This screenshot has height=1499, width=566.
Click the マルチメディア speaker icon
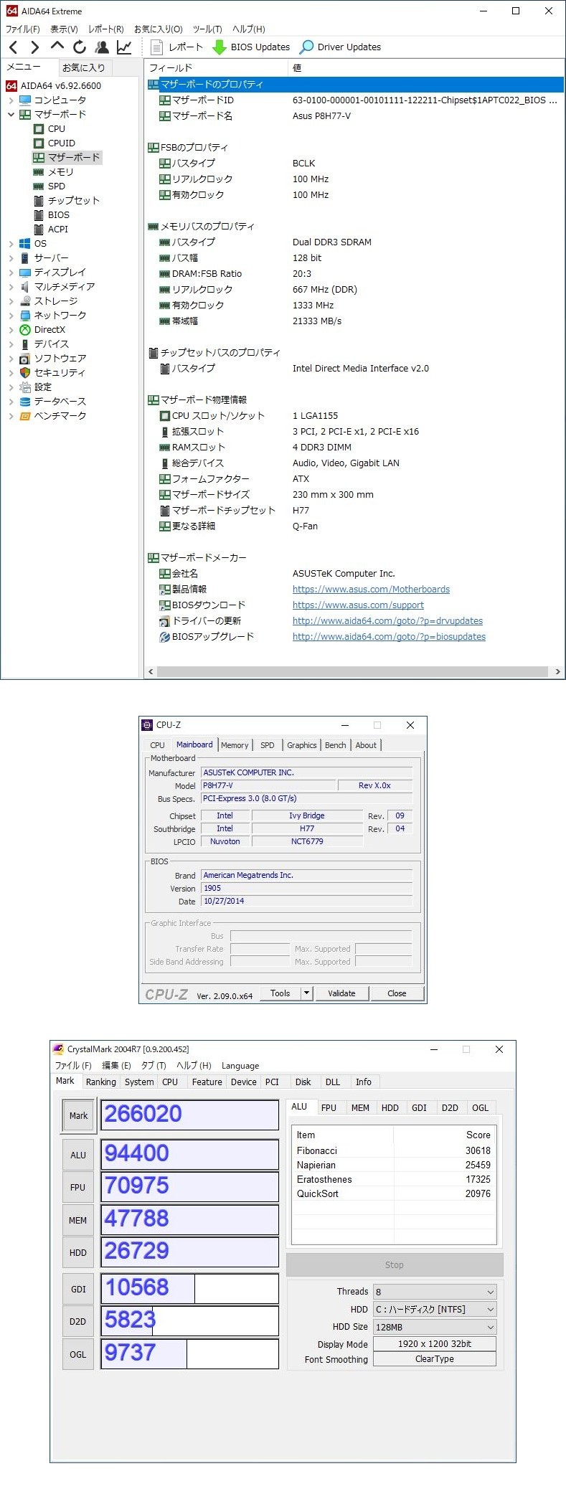(x=25, y=287)
